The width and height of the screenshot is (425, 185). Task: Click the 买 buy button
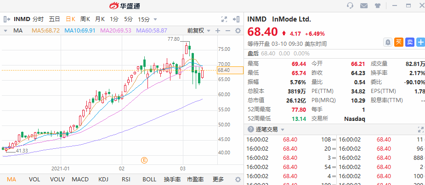[399, 42]
